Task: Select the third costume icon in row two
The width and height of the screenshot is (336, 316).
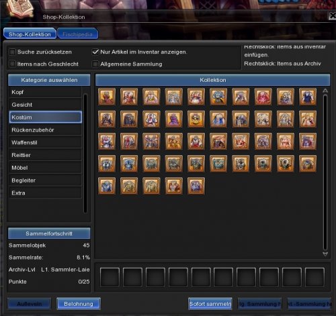Action: coord(151,119)
